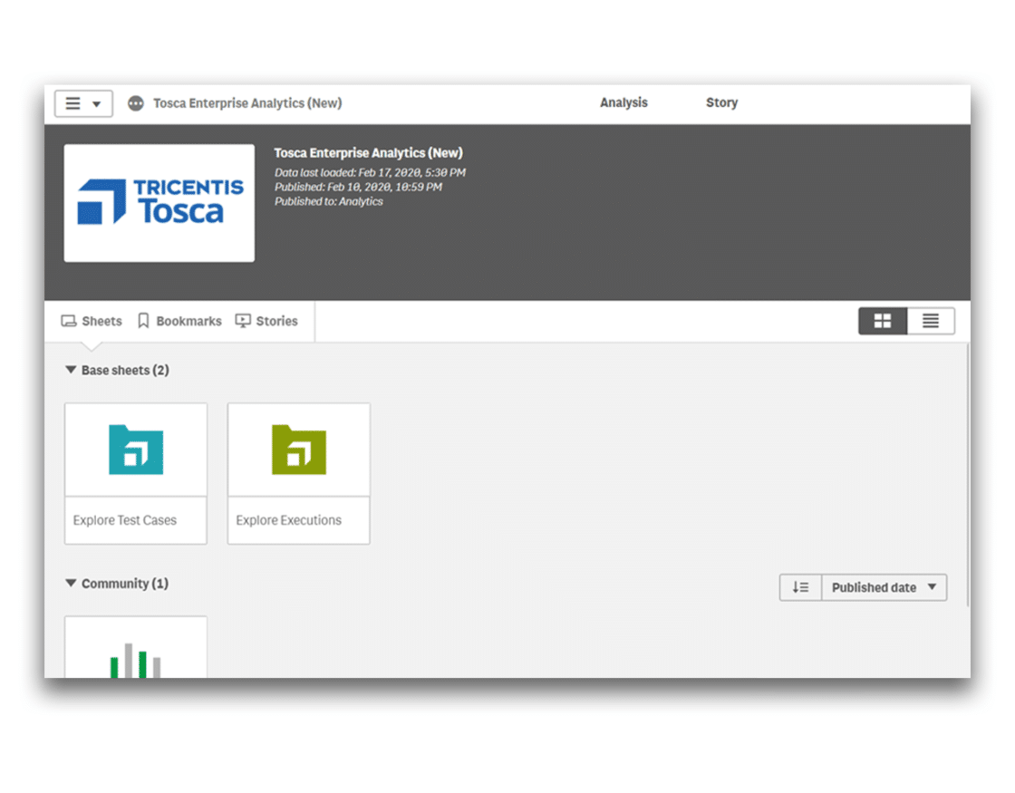Collapse the Community section

[72, 584]
